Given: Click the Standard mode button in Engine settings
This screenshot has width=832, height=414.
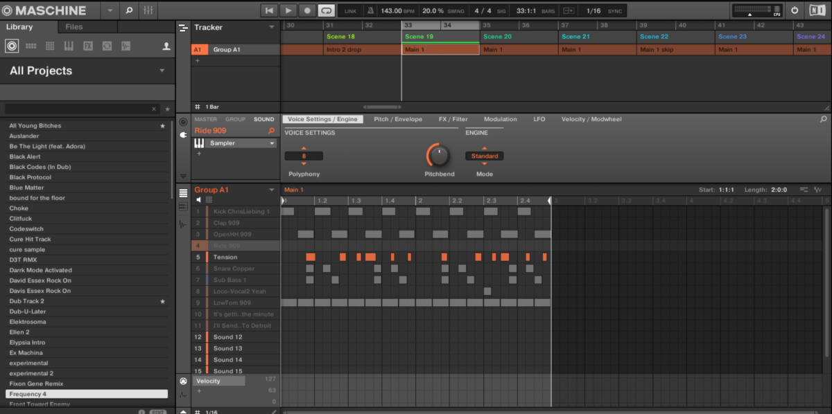Looking at the screenshot, I should (x=484, y=156).
